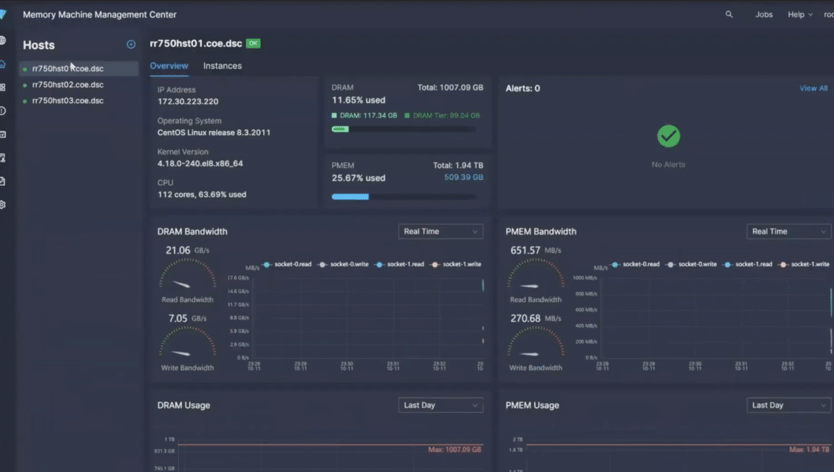Click the Alerts: 0 heading
Viewport: 834px width, 472px height.
point(522,88)
